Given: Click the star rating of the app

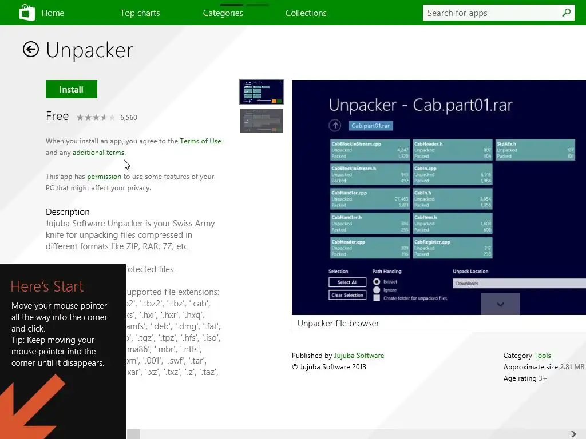Looking at the screenshot, I should 96,118.
